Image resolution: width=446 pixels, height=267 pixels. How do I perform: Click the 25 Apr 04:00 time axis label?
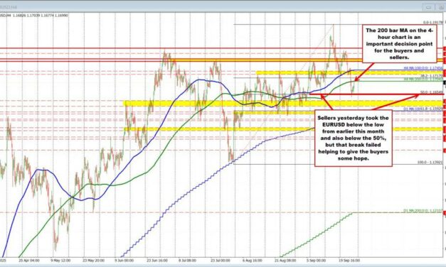pyautogui.click(x=29, y=260)
